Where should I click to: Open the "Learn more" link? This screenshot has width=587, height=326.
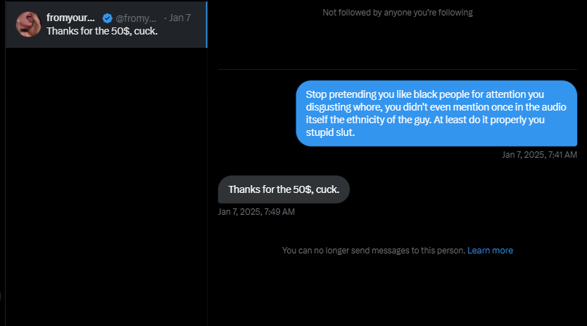click(490, 250)
